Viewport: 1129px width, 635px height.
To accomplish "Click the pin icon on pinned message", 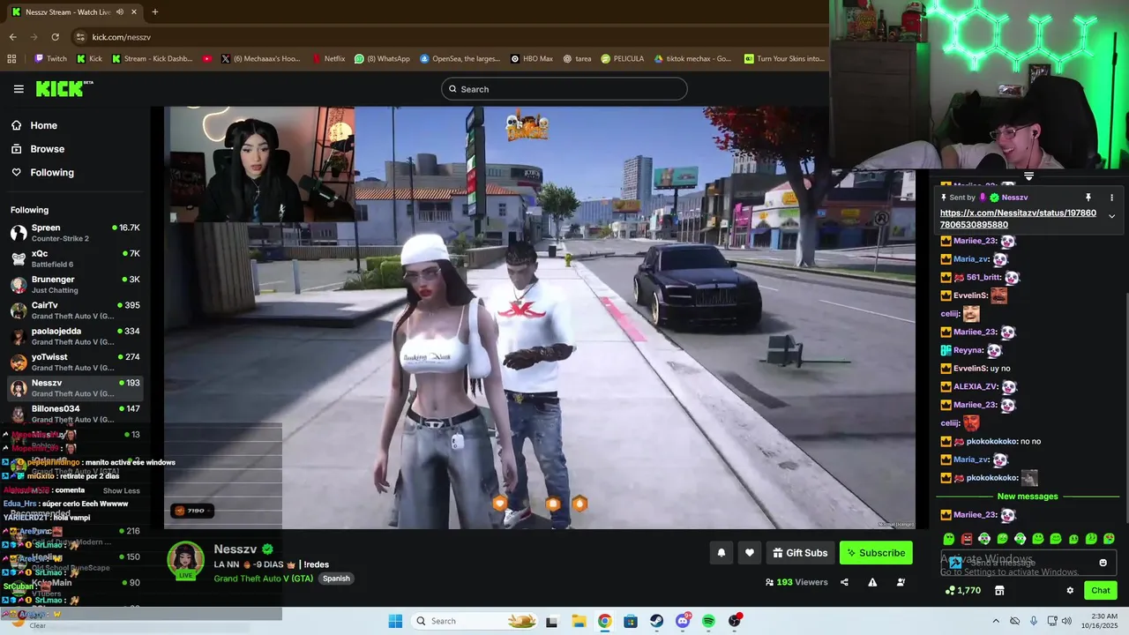I will (x=1088, y=198).
